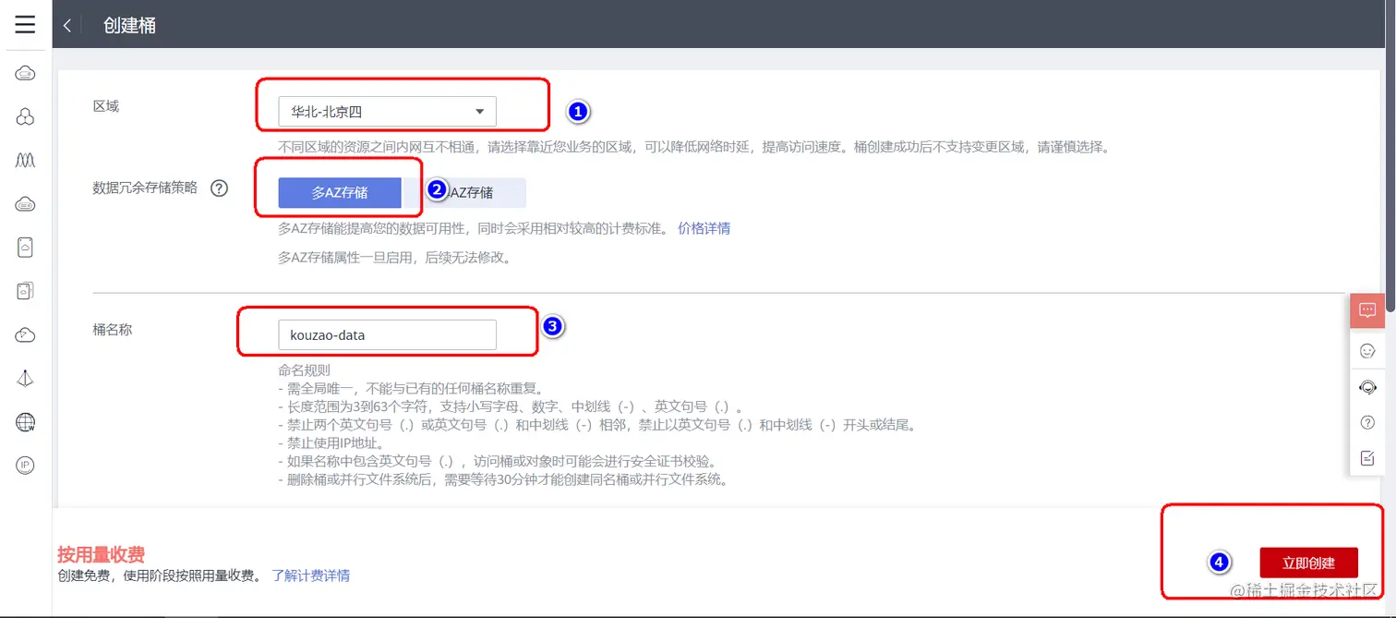This screenshot has height=618, width=1396.
Task: Open the pyramid-shaped network sidebar icon
Action: (x=26, y=378)
